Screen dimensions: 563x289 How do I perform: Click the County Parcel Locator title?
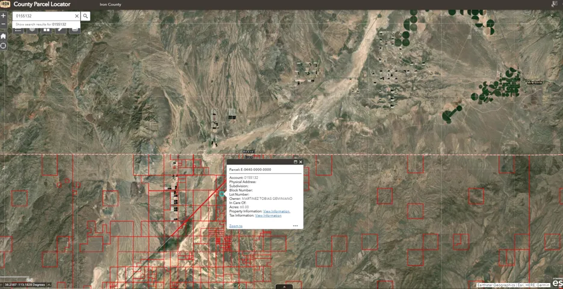(x=42, y=4)
